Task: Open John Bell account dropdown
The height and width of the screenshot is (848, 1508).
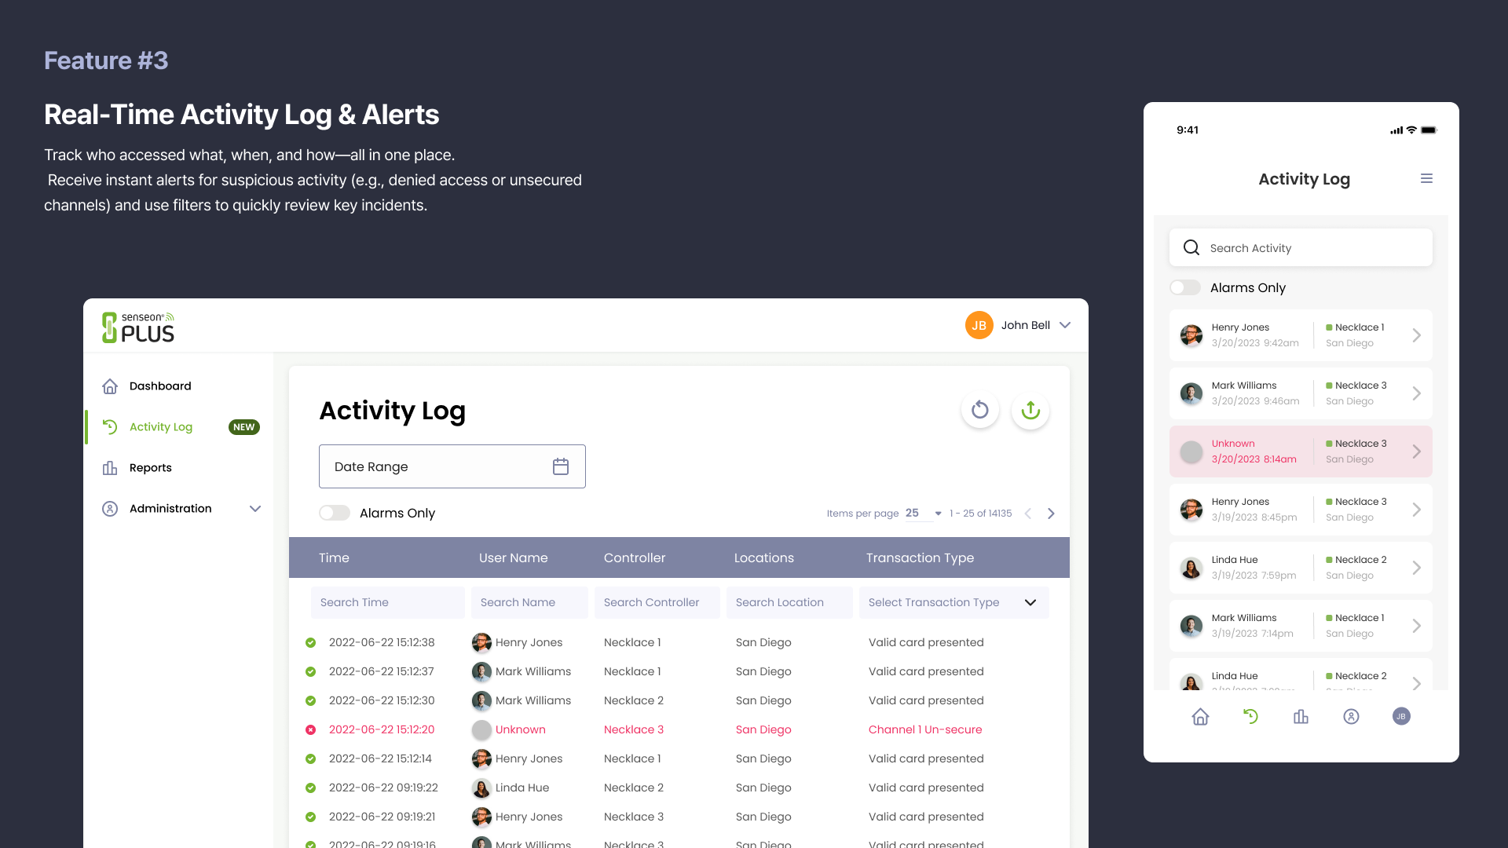Action: click(1064, 325)
